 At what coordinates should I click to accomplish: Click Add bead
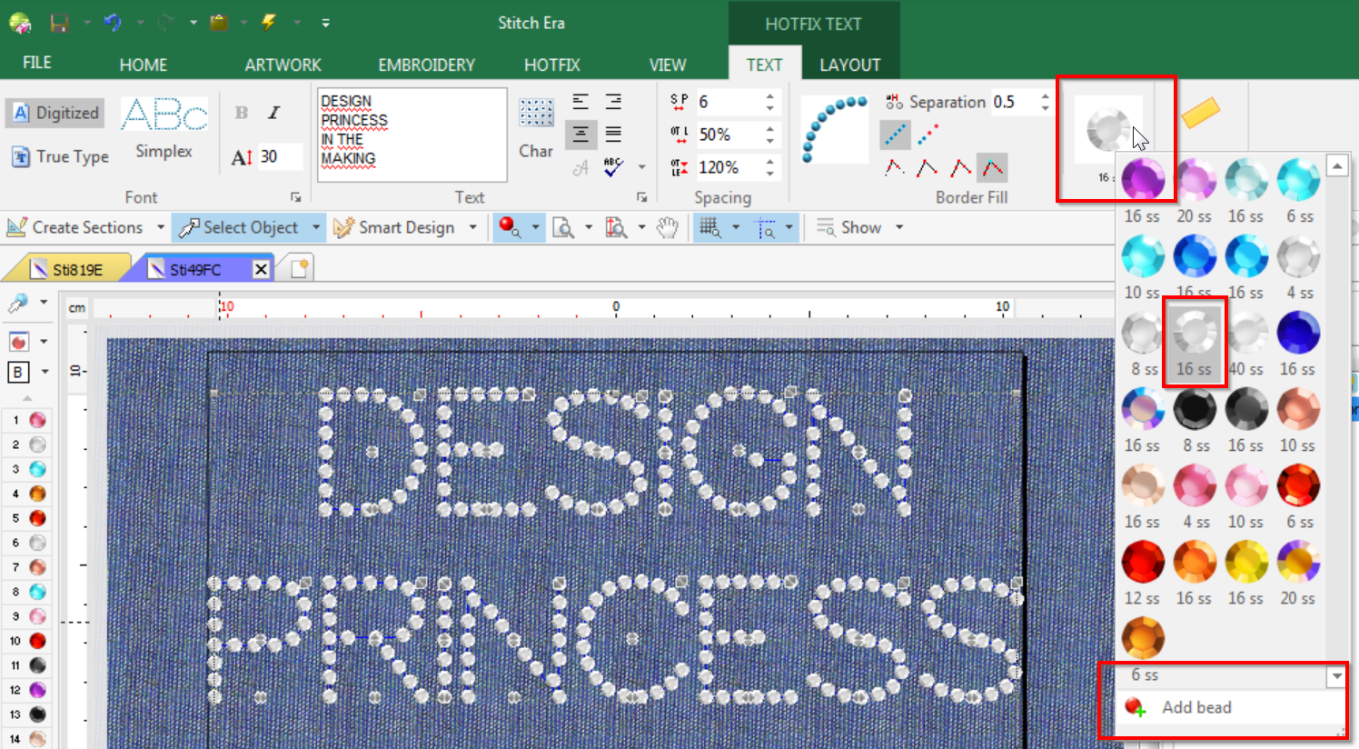(1195, 707)
